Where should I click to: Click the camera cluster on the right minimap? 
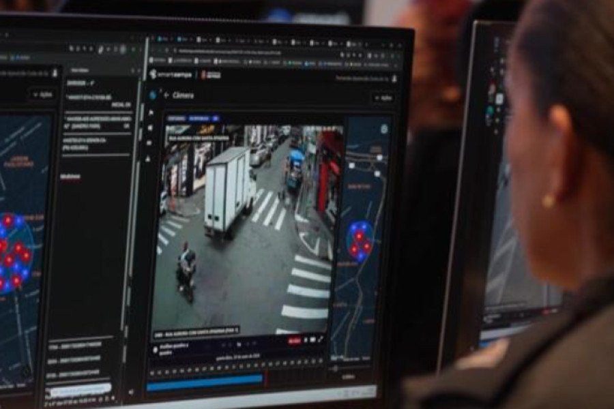point(360,241)
